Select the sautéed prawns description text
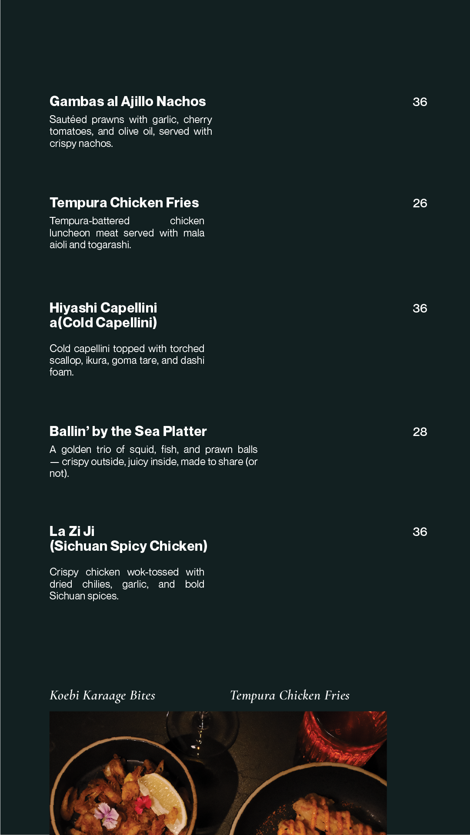Screen dimensions: 470x835 [130, 131]
